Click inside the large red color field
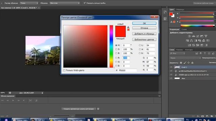 pyautogui.click(x=85, y=46)
